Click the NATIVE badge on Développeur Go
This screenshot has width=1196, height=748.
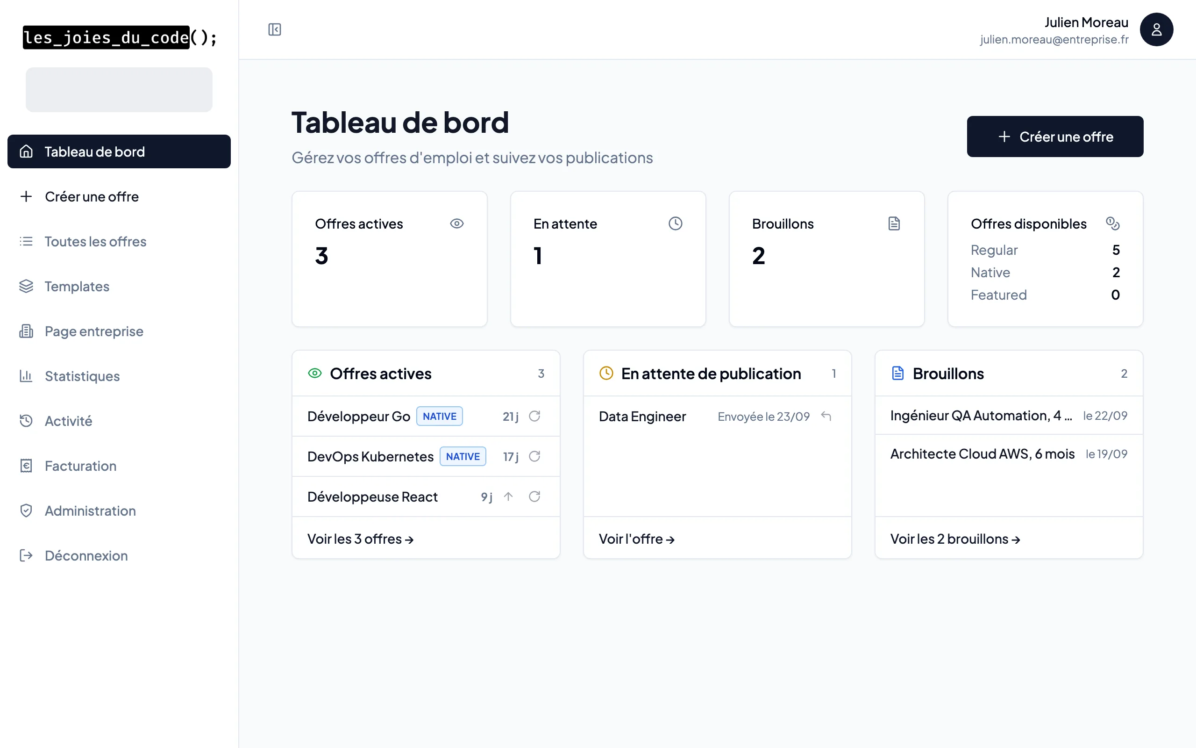pyautogui.click(x=439, y=416)
